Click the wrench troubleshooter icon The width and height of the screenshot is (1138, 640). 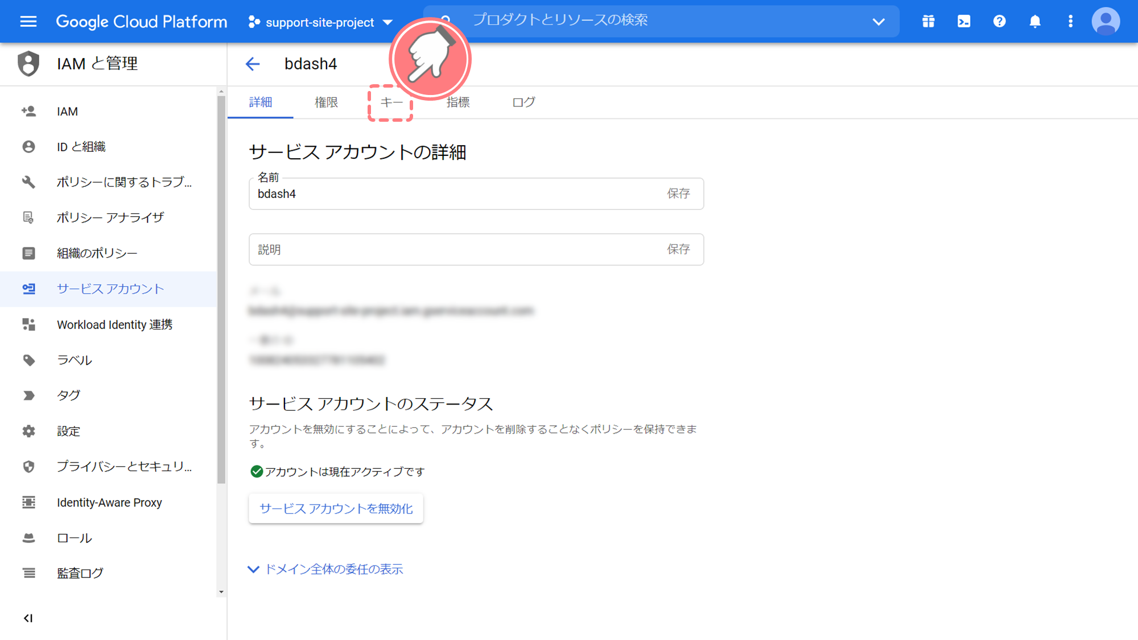(x=28, y=182)
